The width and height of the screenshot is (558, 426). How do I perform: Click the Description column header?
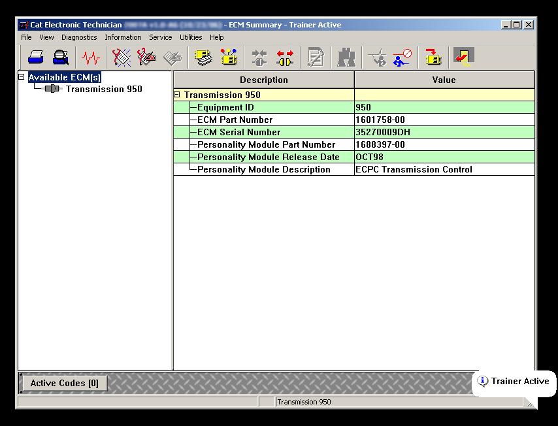(x=264, y=80)
